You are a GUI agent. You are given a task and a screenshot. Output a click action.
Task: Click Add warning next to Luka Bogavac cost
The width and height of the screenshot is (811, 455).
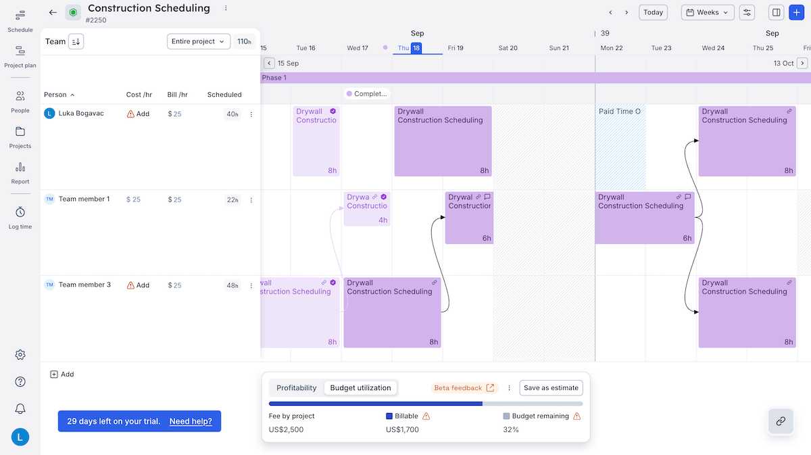(137, 113)
